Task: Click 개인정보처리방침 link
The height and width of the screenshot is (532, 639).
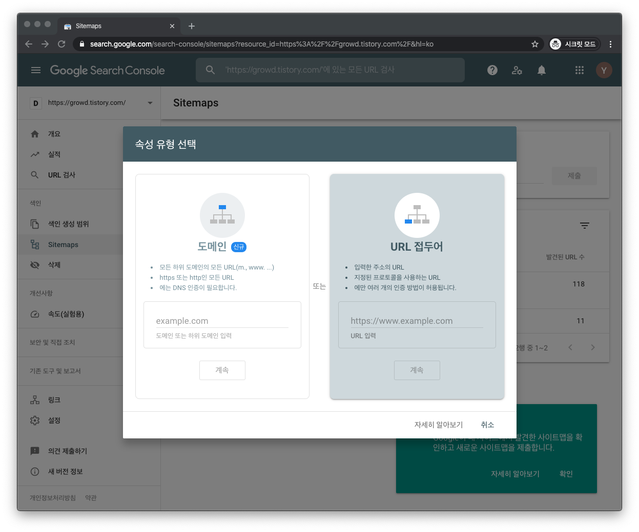Action: click(x=53, y=498)
